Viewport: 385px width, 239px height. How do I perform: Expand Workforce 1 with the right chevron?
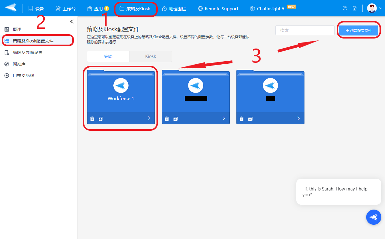(x=149, y=118)
